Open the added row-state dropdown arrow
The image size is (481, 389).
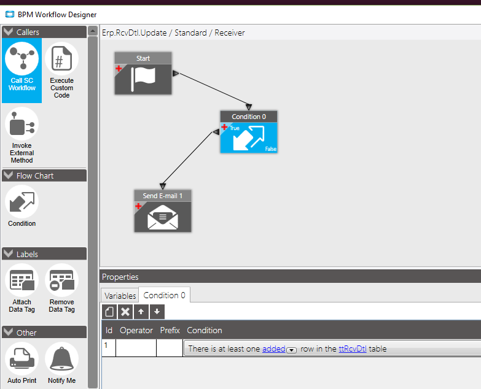[291, 350]
